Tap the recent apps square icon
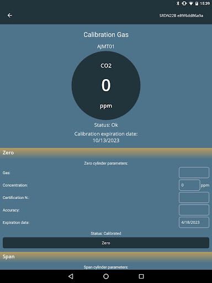 [141, 276]
